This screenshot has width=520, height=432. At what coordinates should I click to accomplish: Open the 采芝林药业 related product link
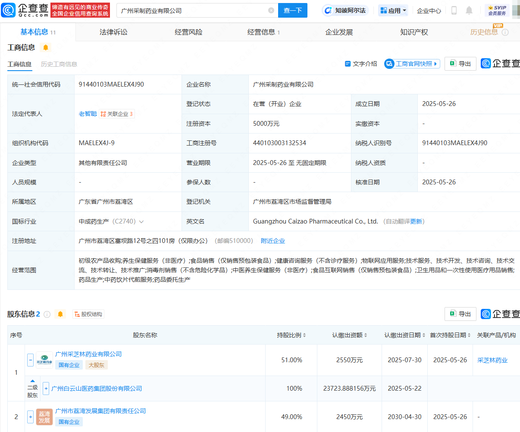492,360
